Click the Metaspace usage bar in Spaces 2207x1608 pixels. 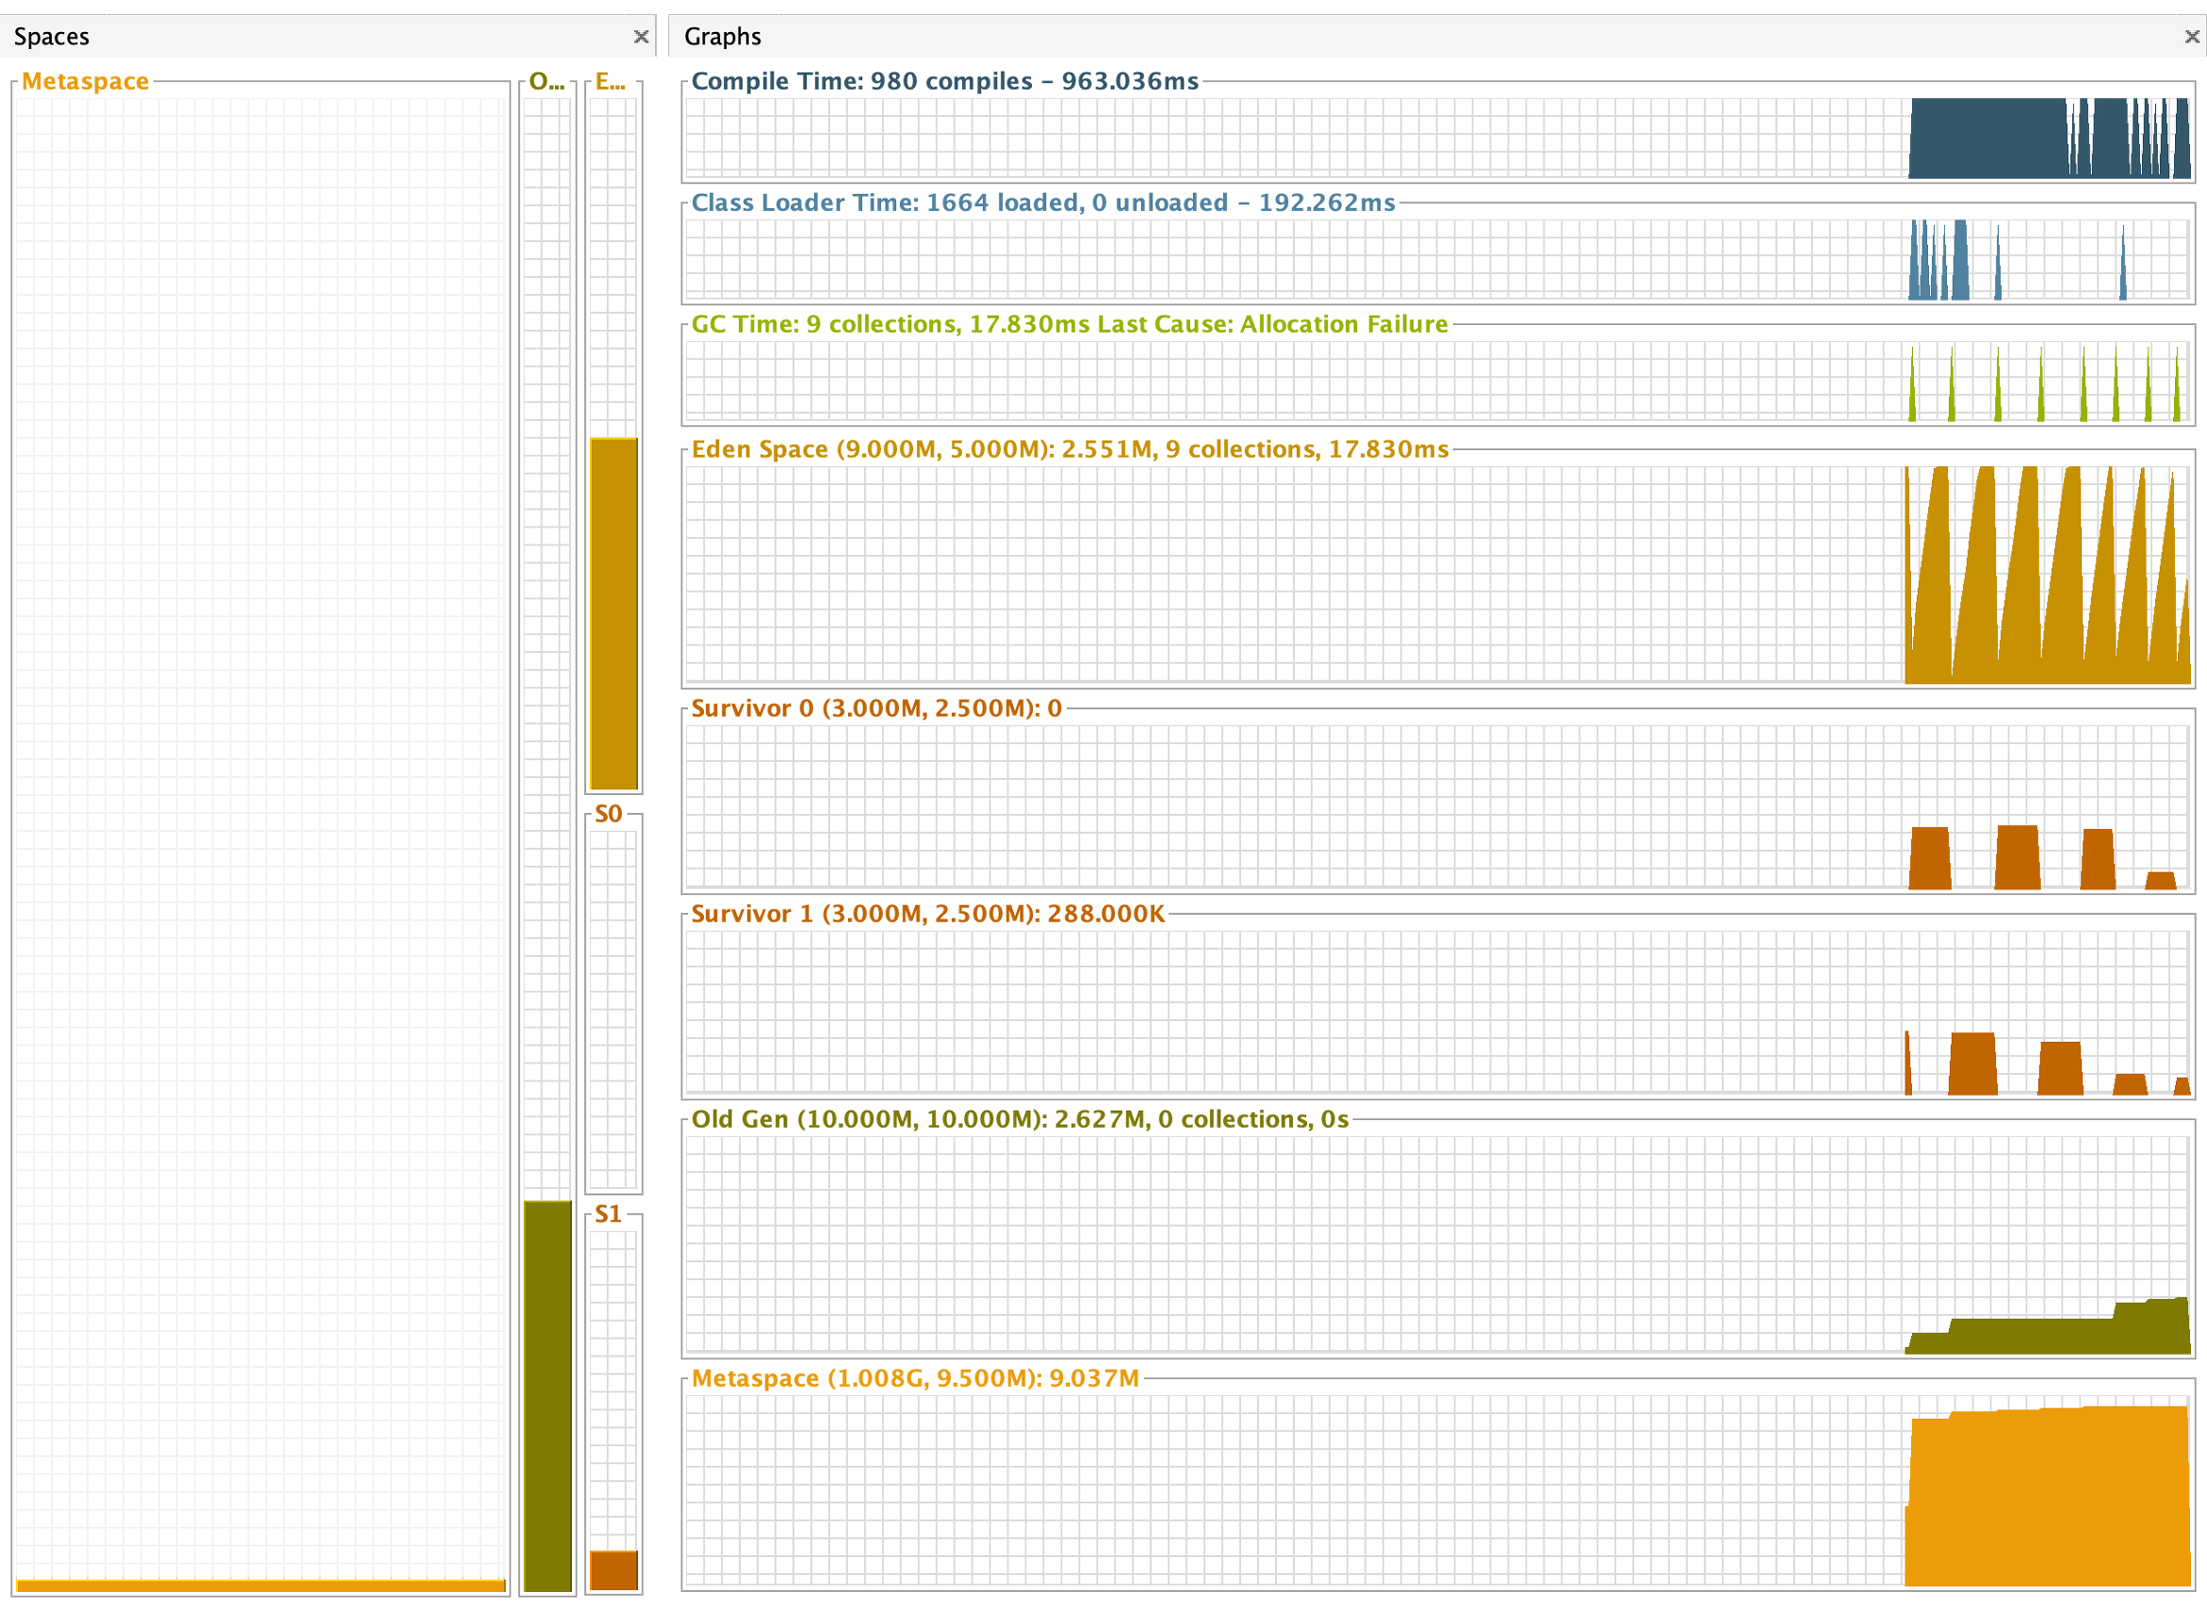click(x=261, y=1585)
